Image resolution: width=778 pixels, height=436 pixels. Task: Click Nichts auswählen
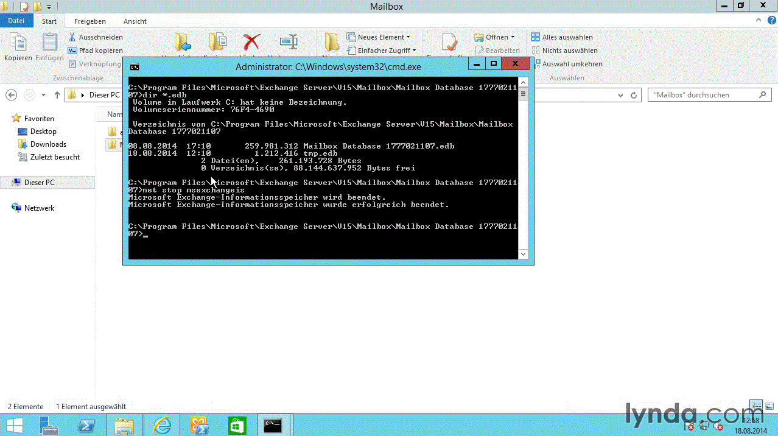(x=564, y=51)
